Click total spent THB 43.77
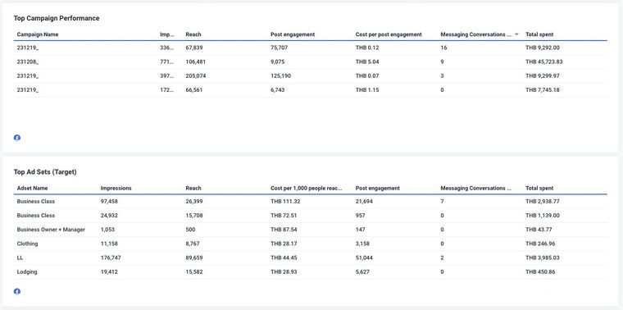The height and width of the screenshot is (310, 623). pos(539,230)
